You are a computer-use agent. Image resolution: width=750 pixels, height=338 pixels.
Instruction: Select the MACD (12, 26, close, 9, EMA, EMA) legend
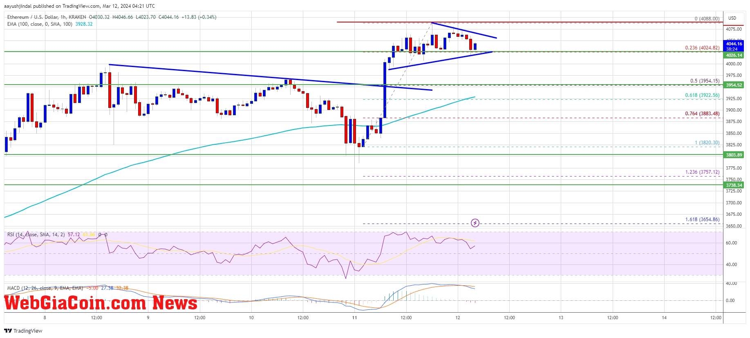tap(45, 288)
